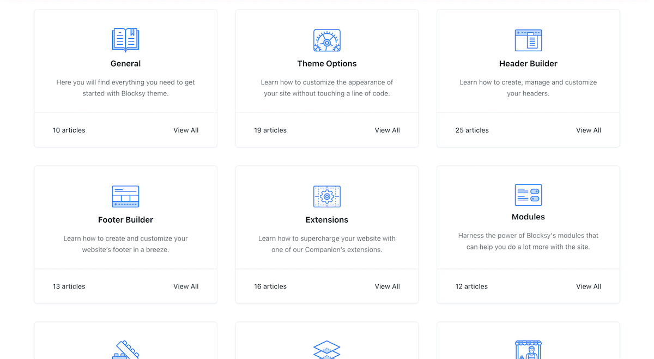
Task: Open the General category title
Action: (x=125, y=63)
